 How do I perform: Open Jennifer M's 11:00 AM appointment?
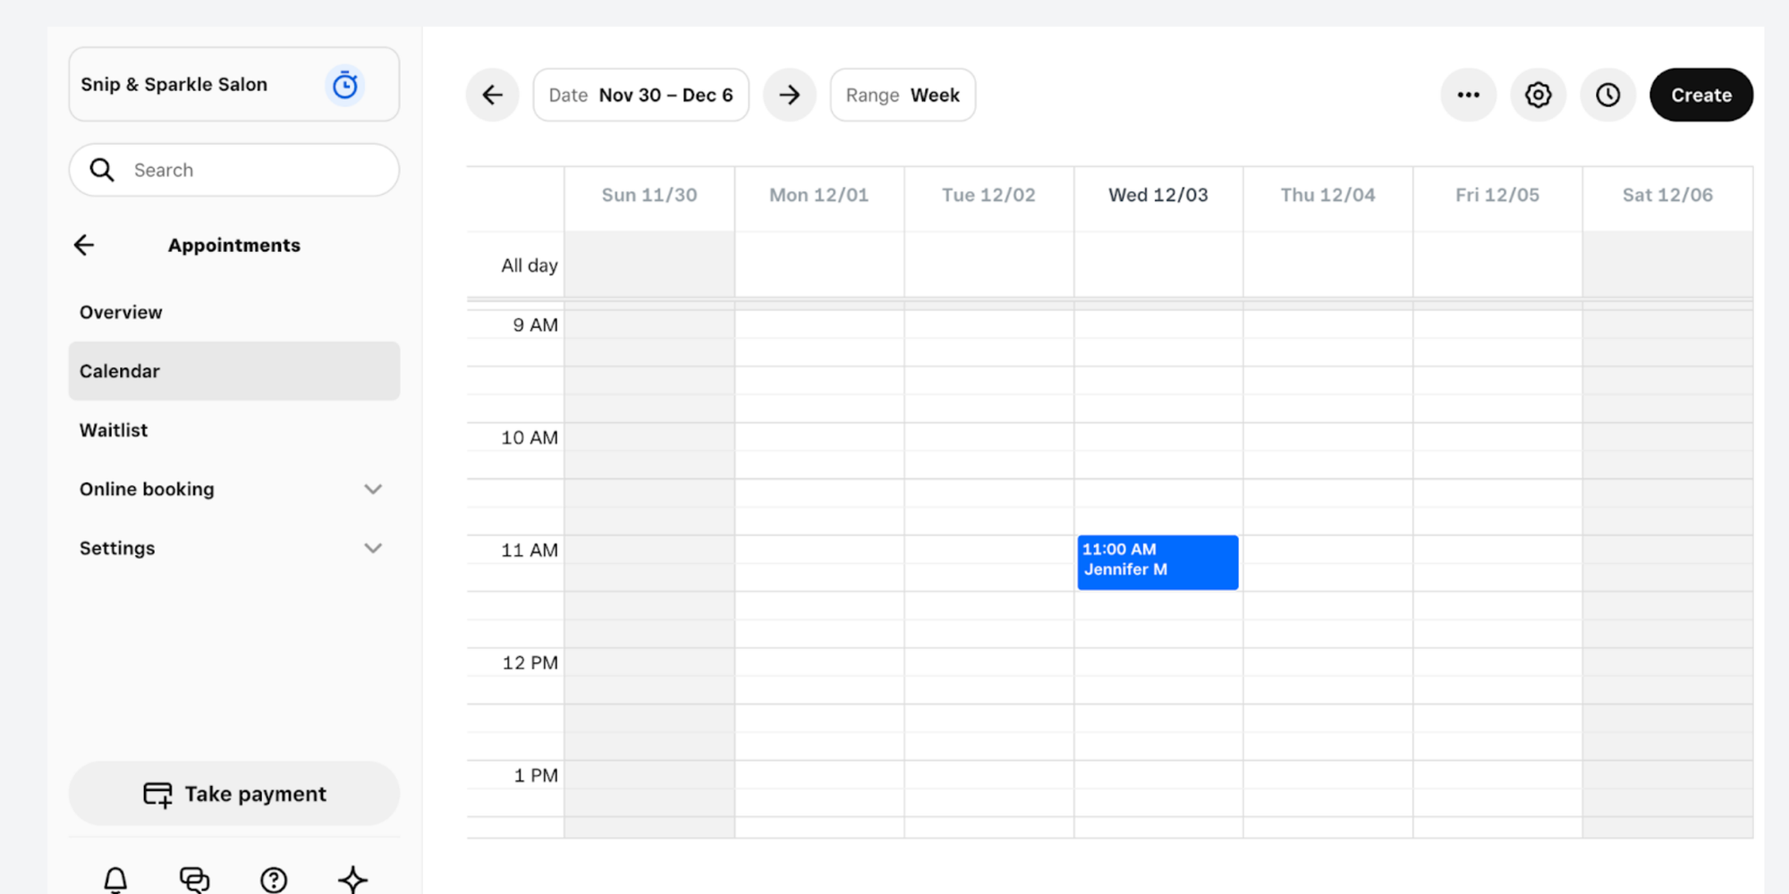[1157, 561]
